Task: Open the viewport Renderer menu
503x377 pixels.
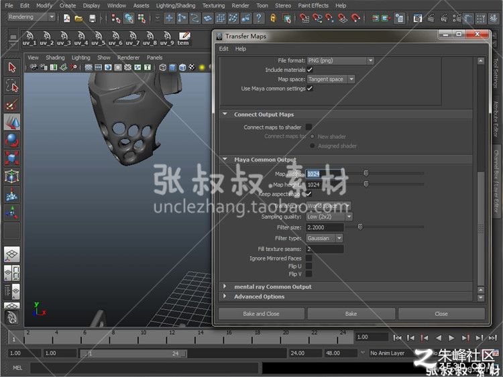Action: point(128,58)
